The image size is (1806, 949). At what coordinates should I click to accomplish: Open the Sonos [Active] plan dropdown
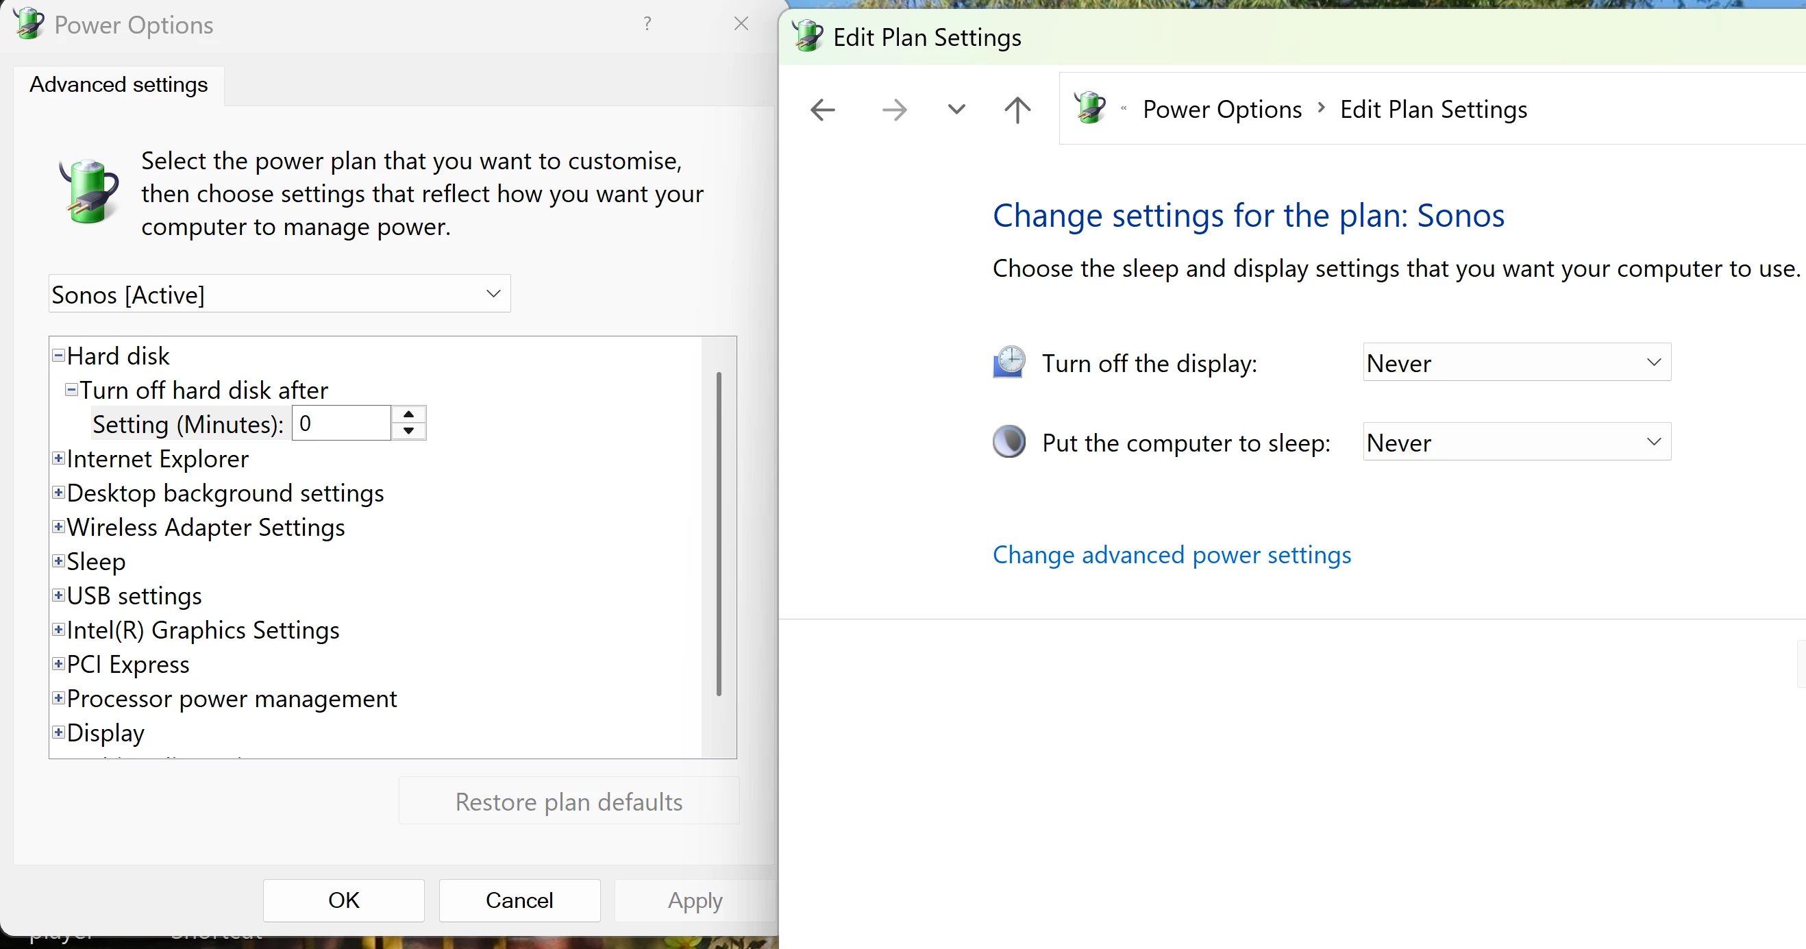coord(279,294)
